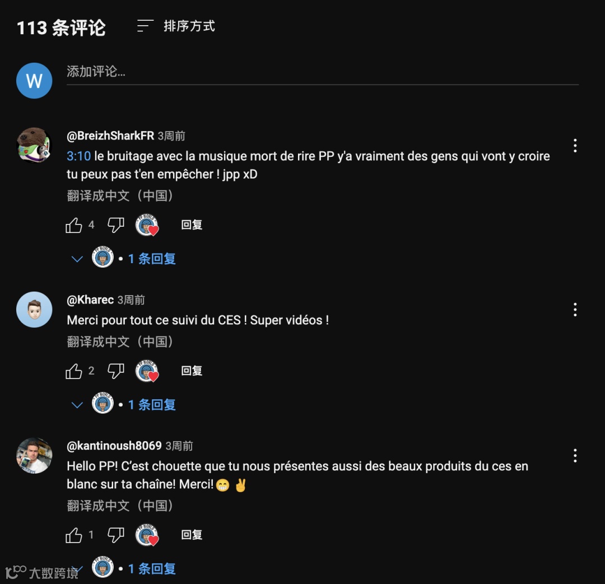Viewport: 605px width, 584px height.
Task: Like the @kantinoush8069 comment
Action: click(74, 535)
